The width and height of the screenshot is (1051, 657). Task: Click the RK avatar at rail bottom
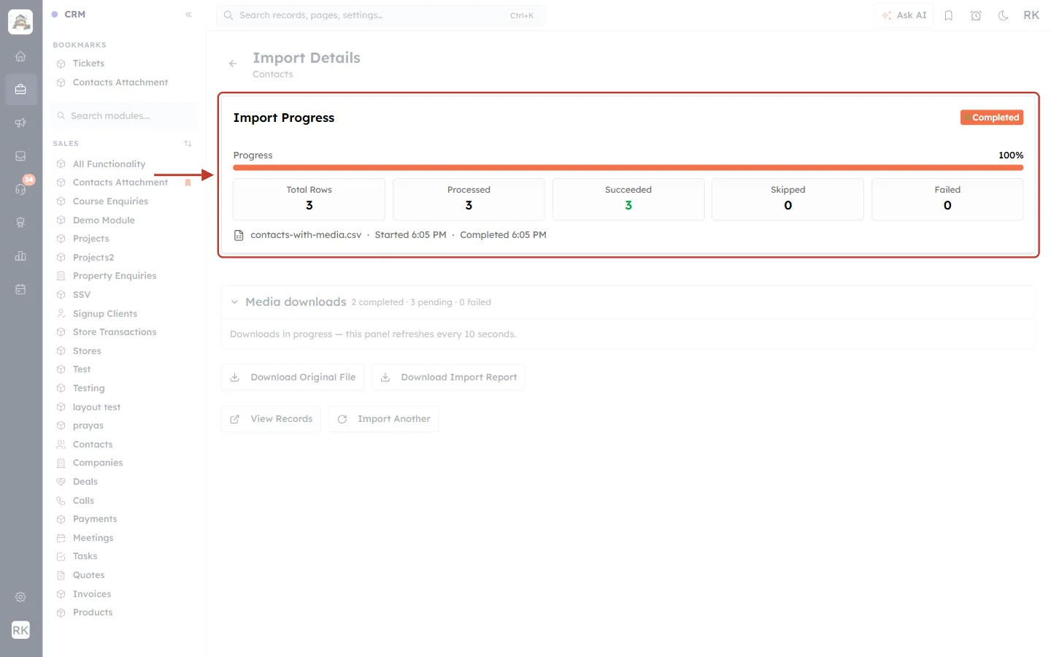pyautogui.click(x=20, y=630)
